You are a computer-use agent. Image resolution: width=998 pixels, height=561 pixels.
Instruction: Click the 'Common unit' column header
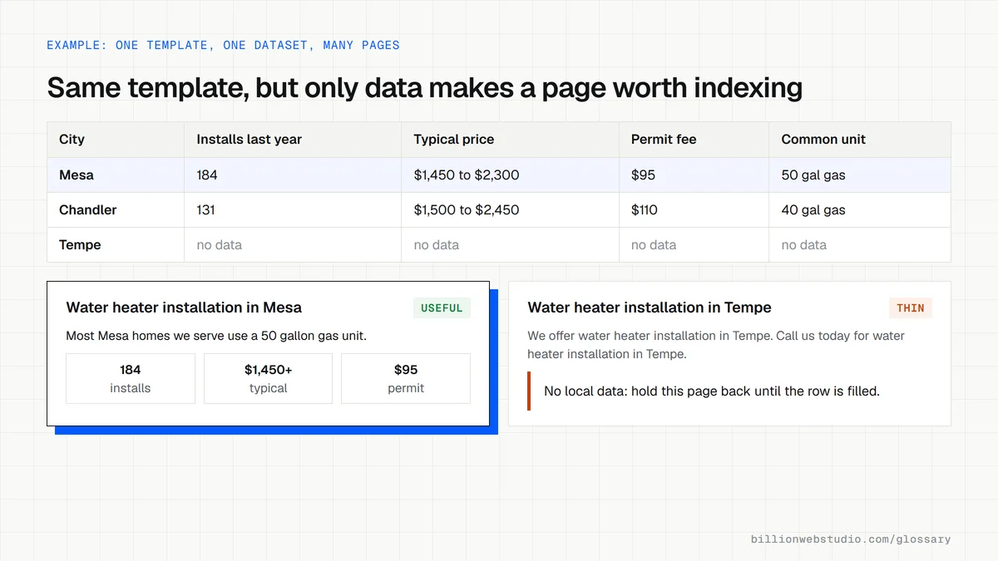coord(860,140)
